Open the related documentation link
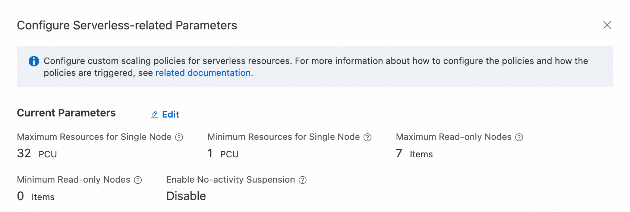630x212 pixels. point(203,73)
